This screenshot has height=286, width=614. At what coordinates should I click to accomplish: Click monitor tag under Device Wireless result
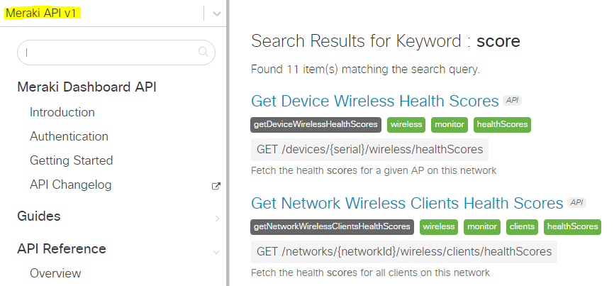(x=450, y=124)
